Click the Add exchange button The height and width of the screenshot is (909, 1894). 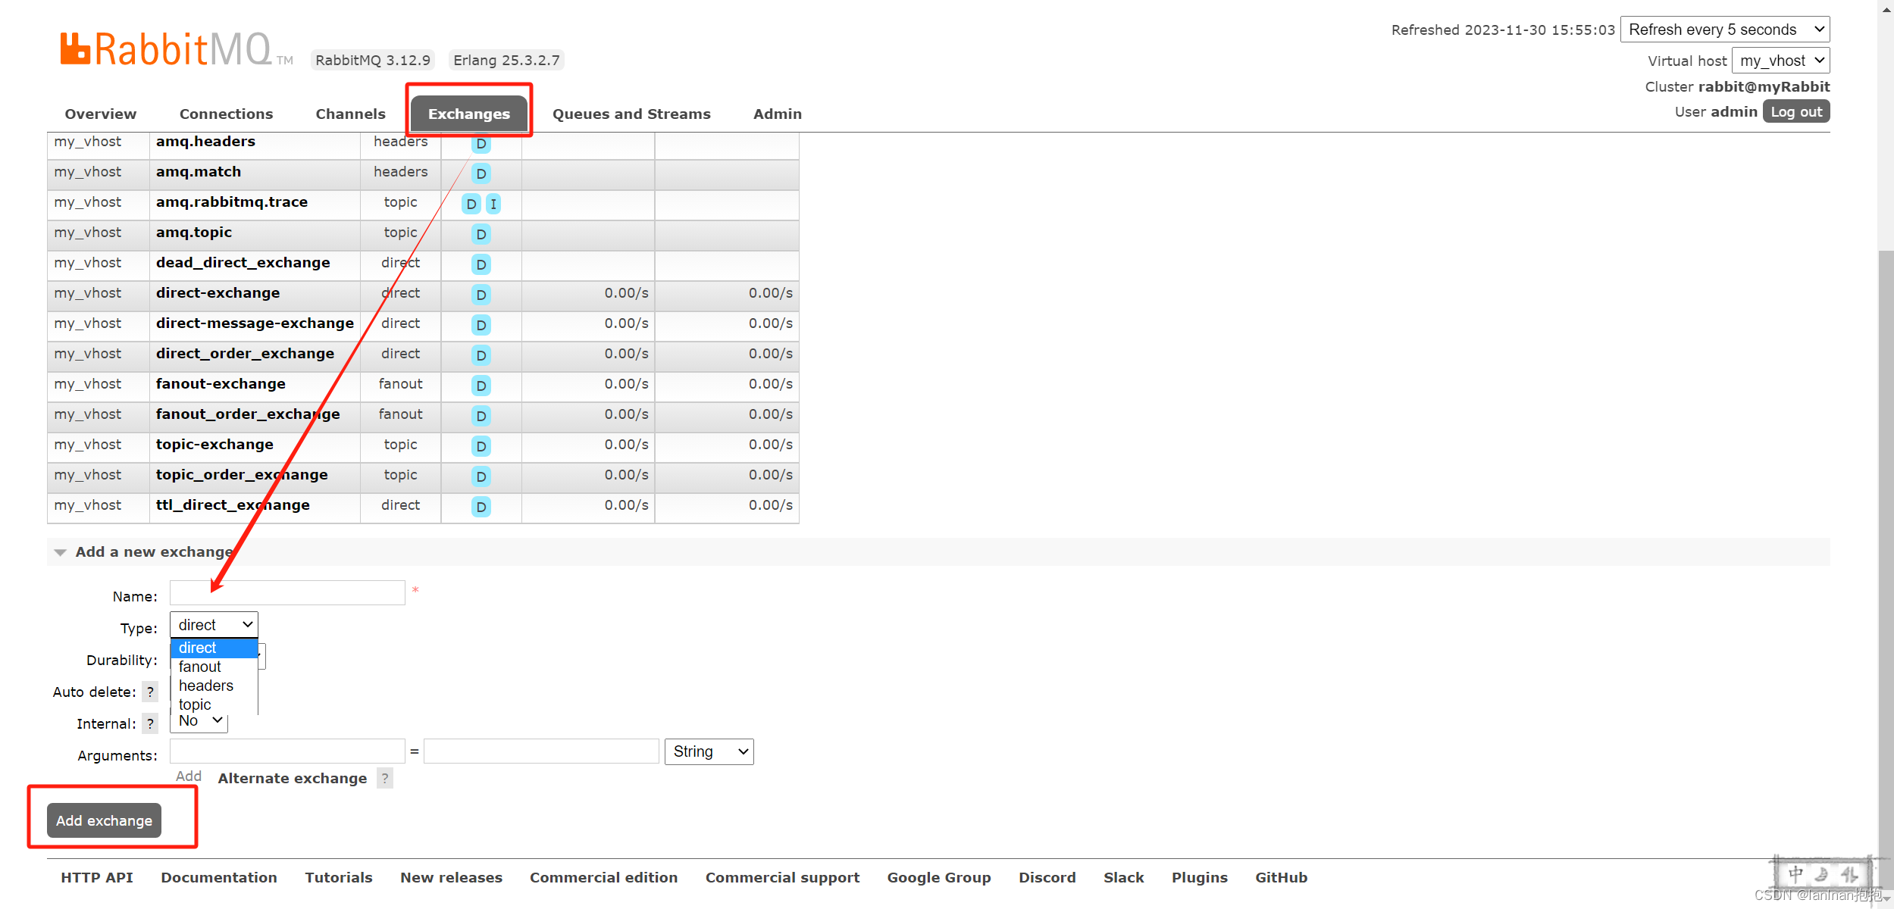(104, 820)
